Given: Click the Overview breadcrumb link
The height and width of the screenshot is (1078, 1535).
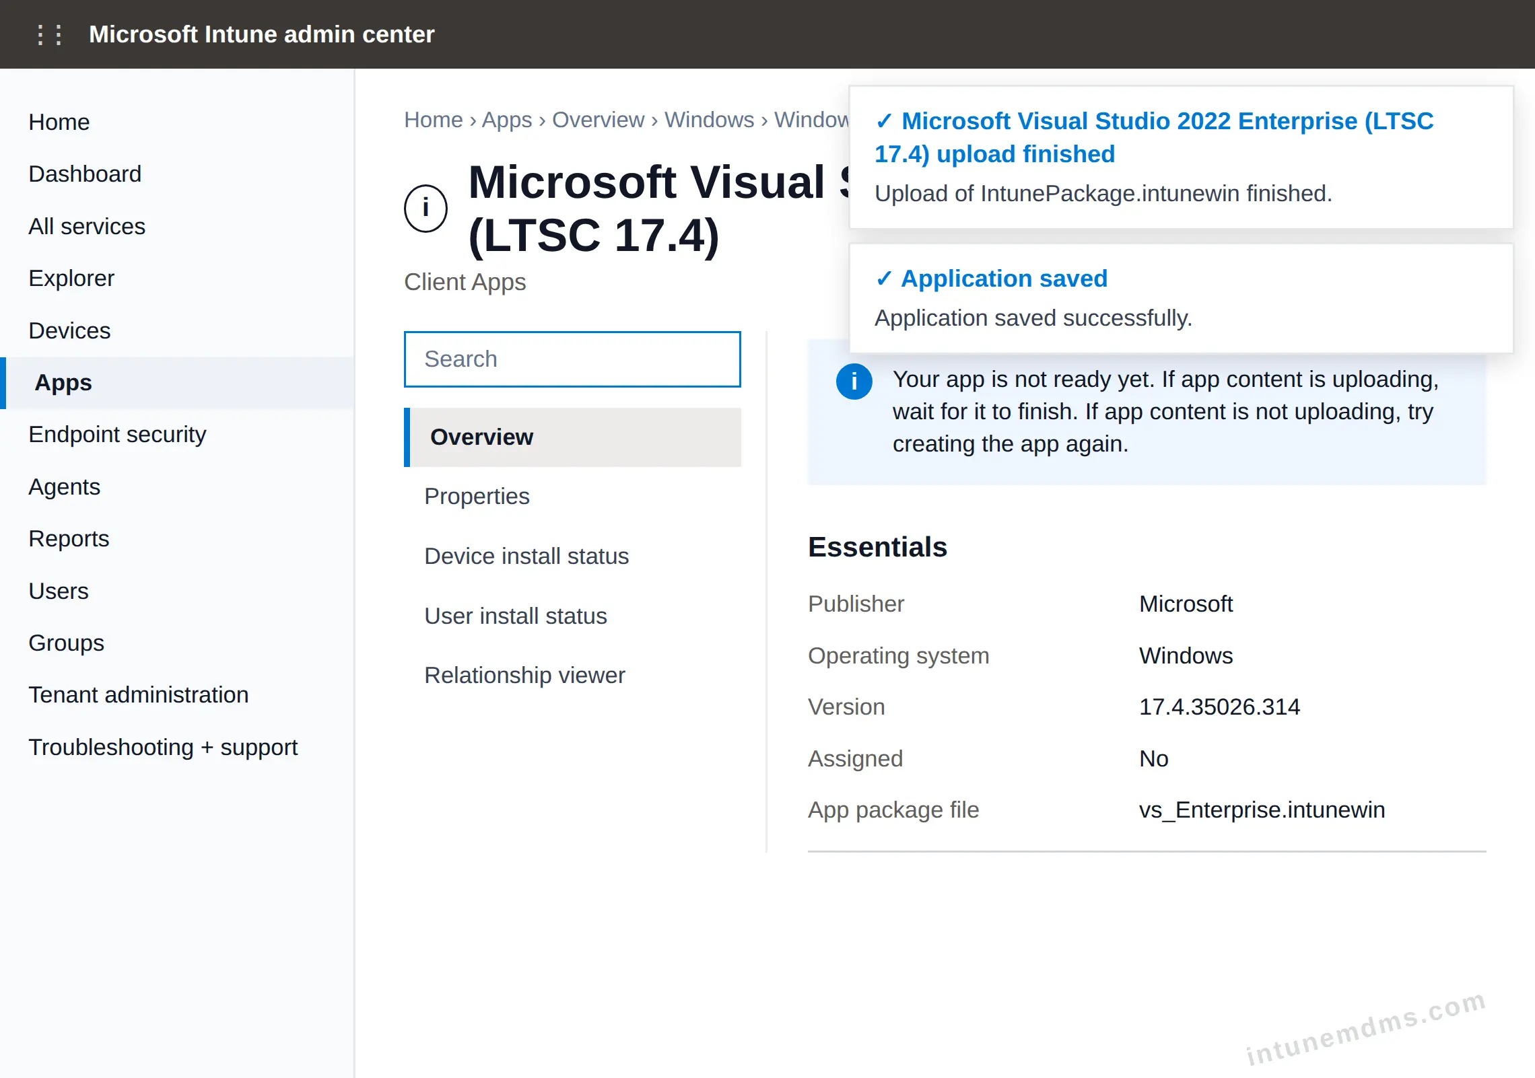Looking at the screenshot, I should coord(598,119).
